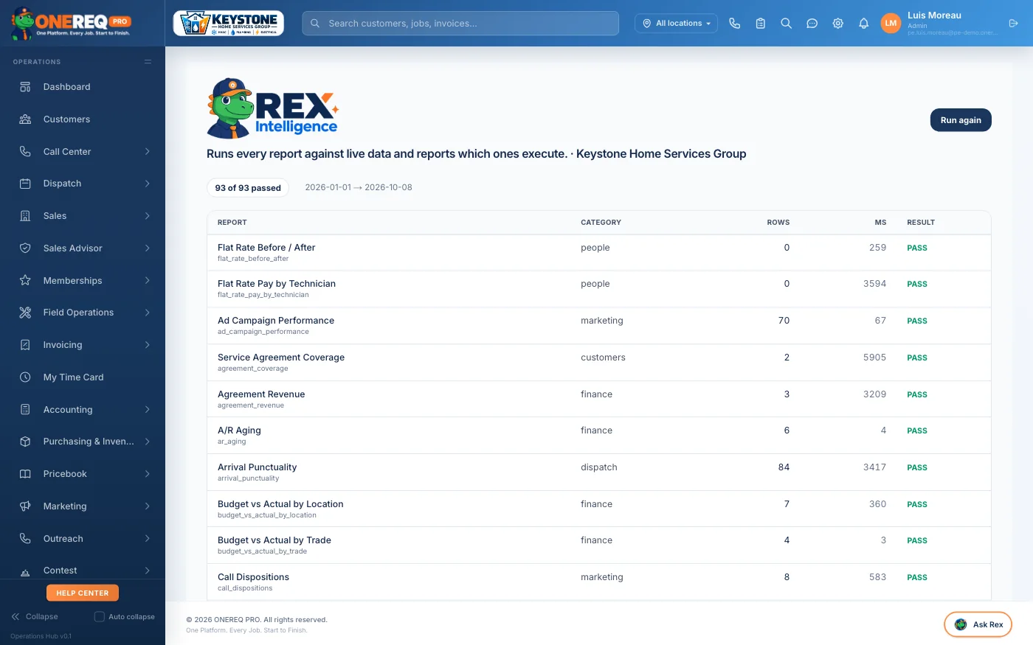Open the clipboard icon in the header

tap(761, 24)
